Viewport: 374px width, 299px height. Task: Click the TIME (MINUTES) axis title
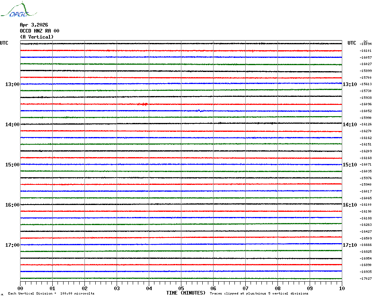186,293
